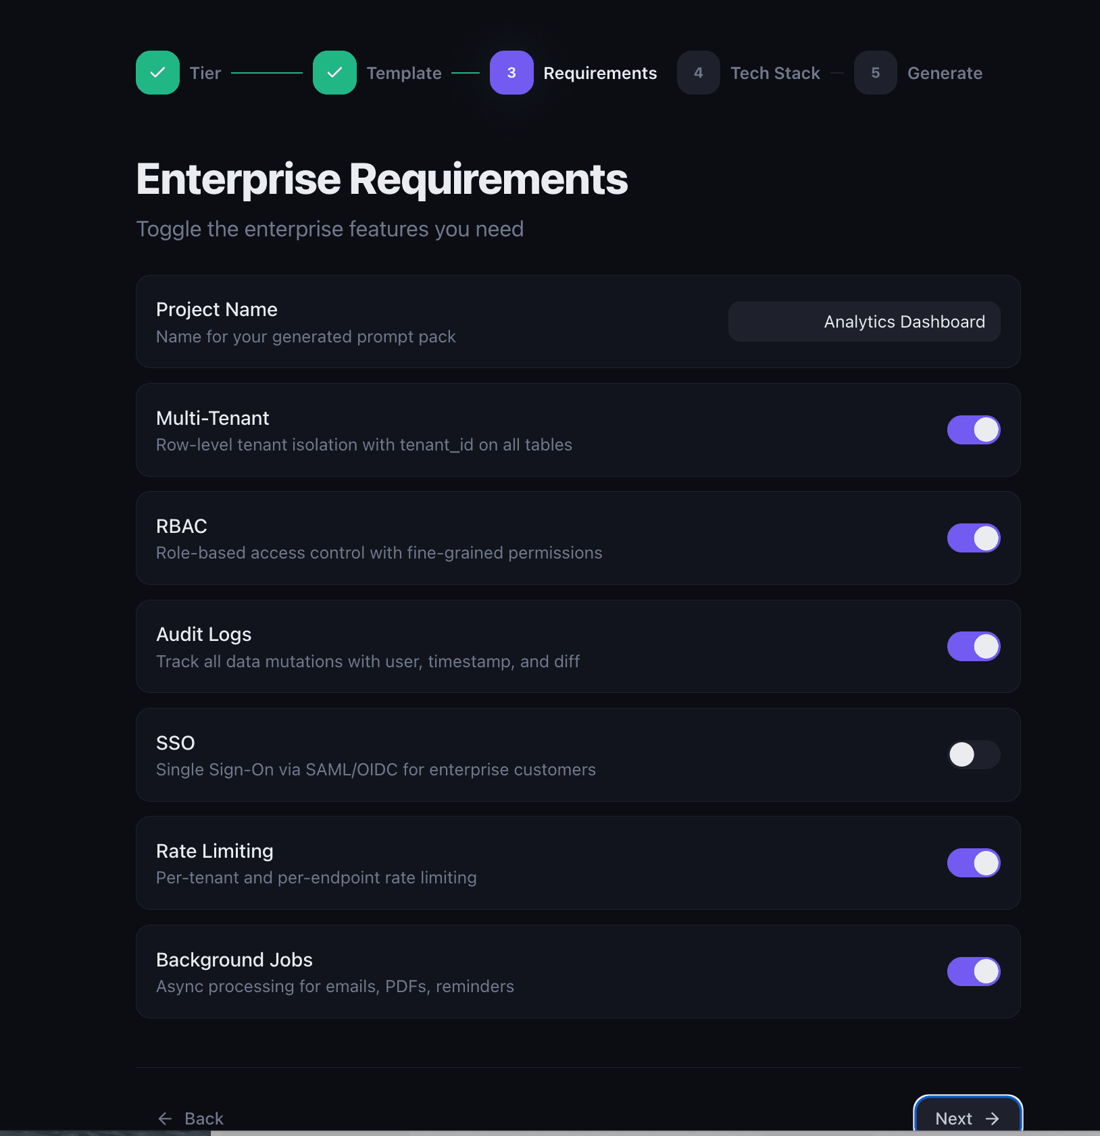Click the Requirements step label
1100x1136 pixels.
(601, 72)
